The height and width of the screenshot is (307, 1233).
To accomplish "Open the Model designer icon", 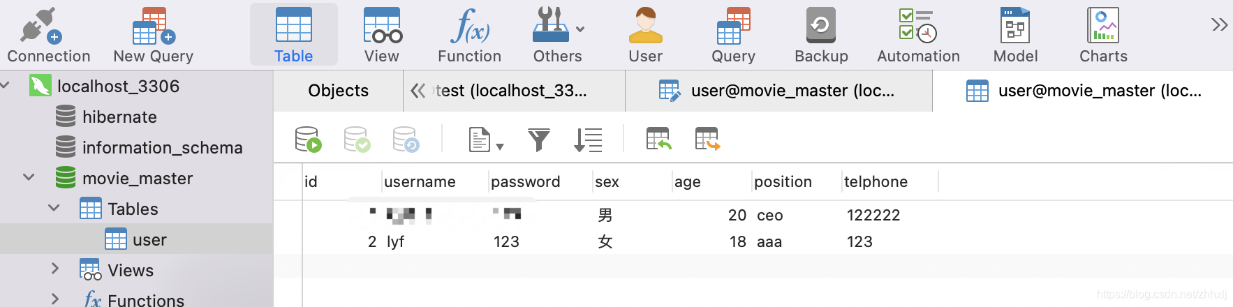I will tap(1015, 35).
